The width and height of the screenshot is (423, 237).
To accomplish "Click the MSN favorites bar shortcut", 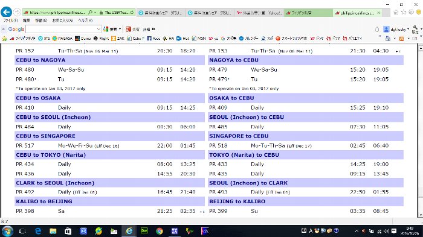I will coord(199,39).
